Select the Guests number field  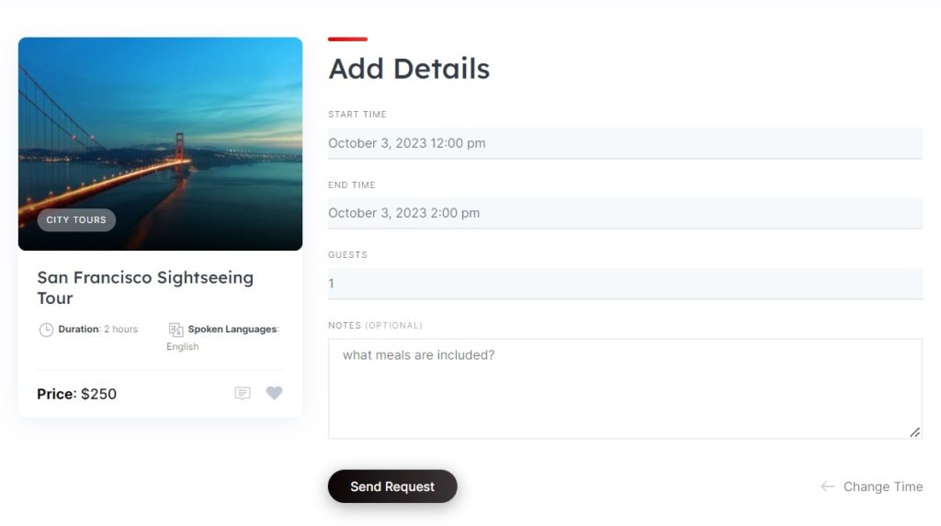pos(625,284)
